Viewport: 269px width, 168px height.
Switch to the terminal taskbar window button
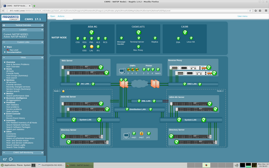pyautogui.click(x=51, y=165)
